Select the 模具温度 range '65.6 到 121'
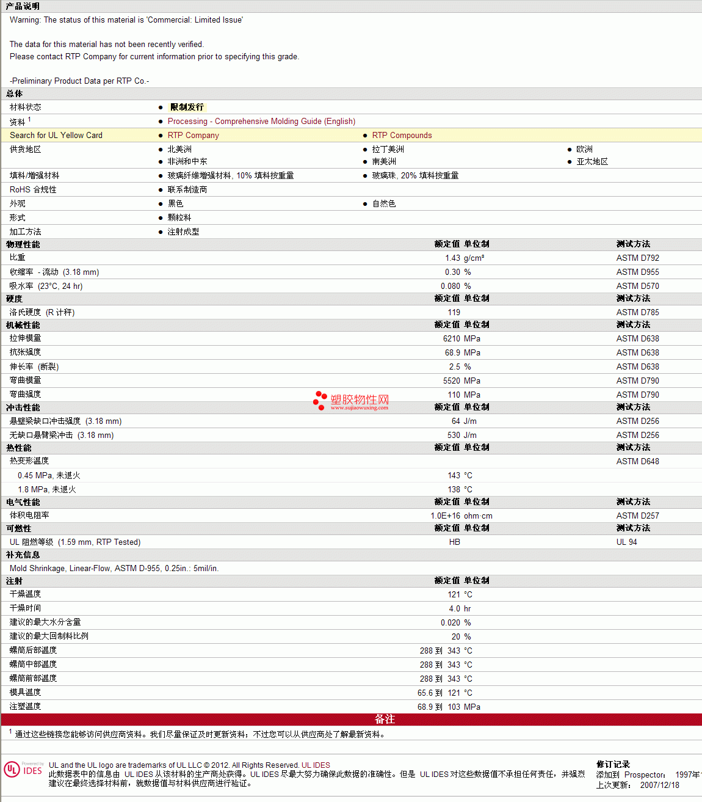Image resolution: width=702 pixels, height=802 pixels. [x=439, y=693]
